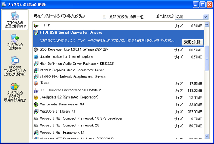214x144 pixels.
Task: Click High Definition Audio Driver icon
Action: [x=36, y=64]
